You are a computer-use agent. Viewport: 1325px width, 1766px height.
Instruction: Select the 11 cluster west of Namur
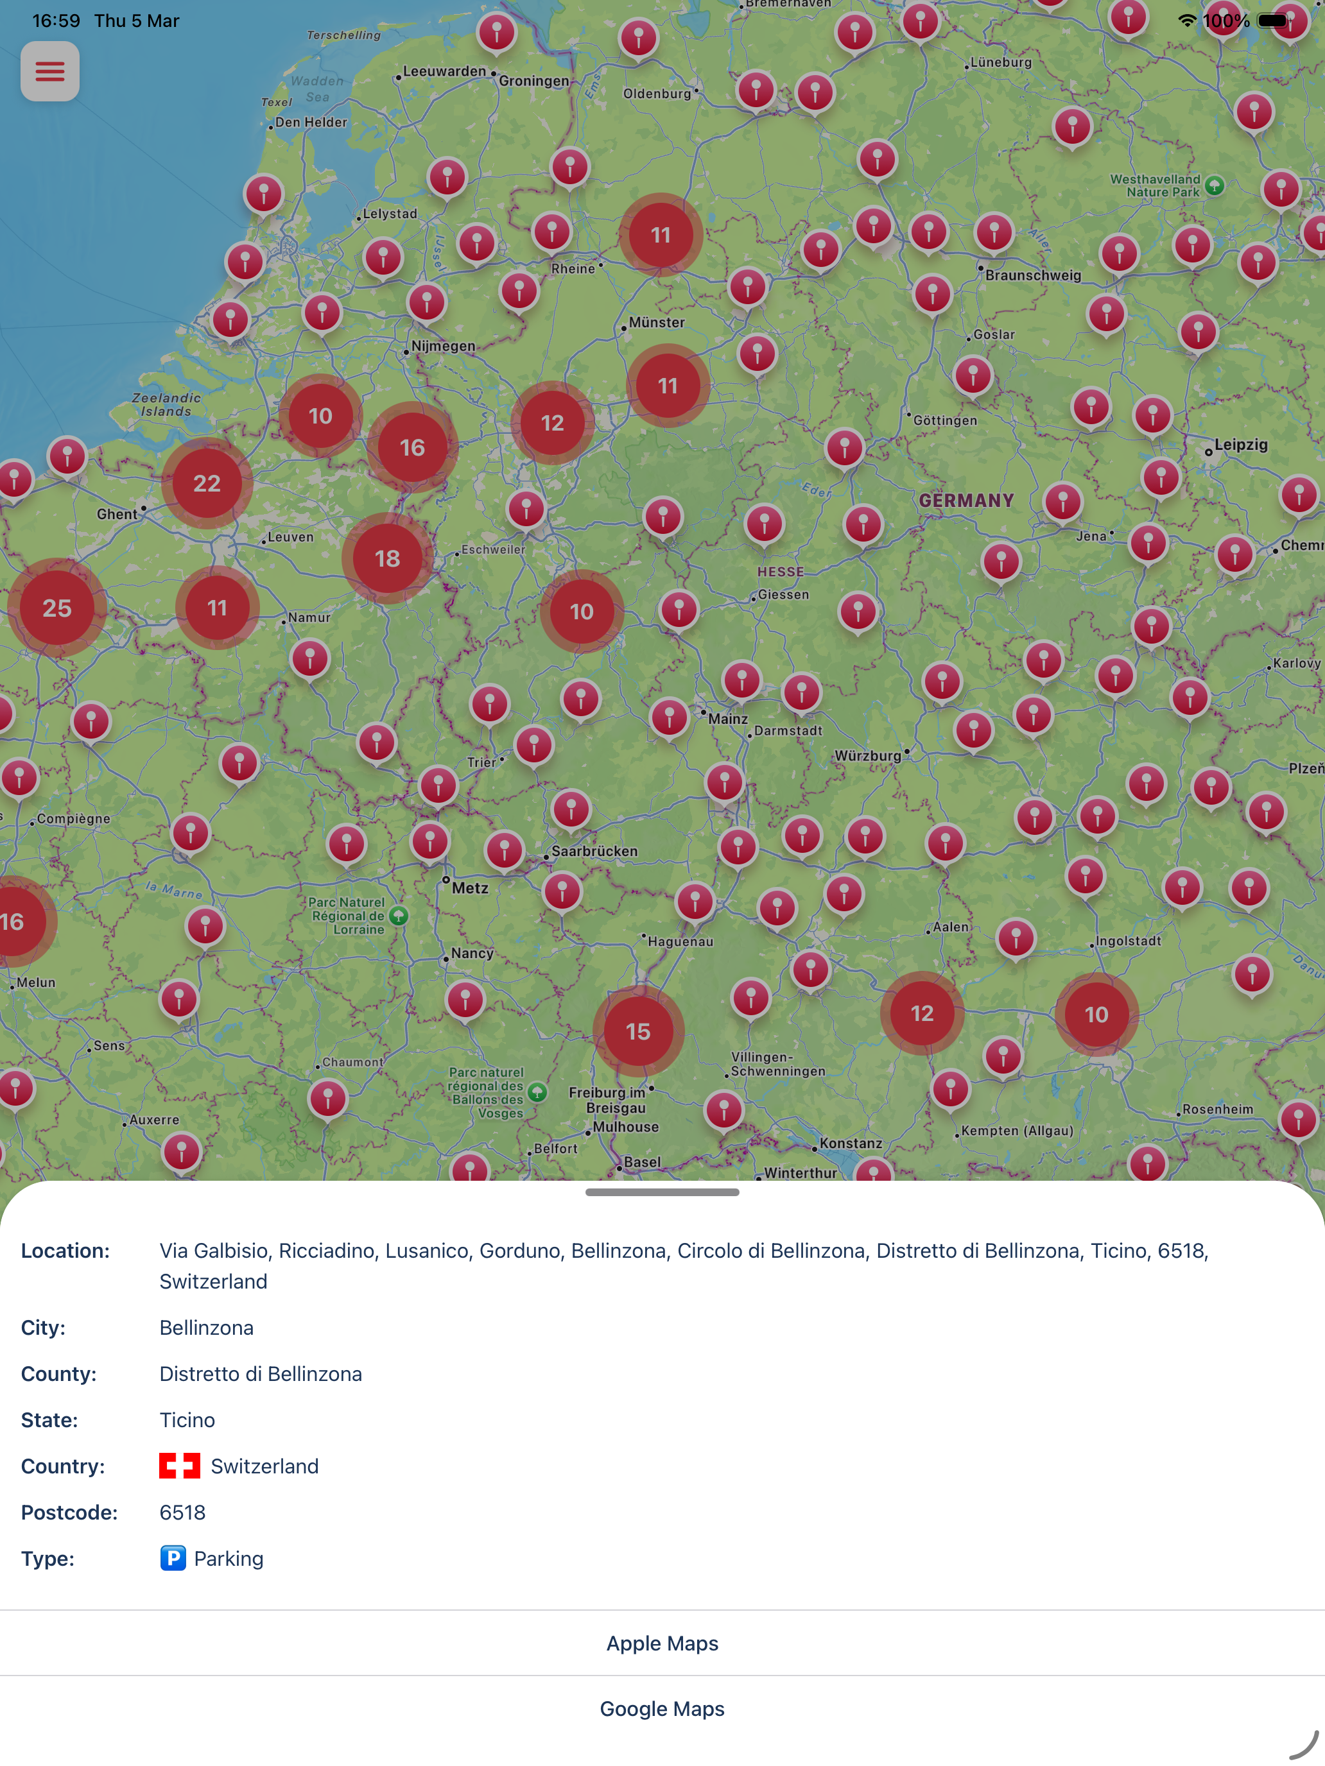[217, 608]
